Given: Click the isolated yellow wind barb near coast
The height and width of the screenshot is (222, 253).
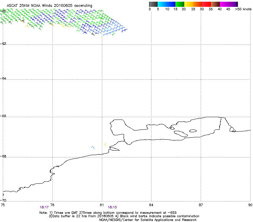Looking at the screenshot, I should [105, 144].
